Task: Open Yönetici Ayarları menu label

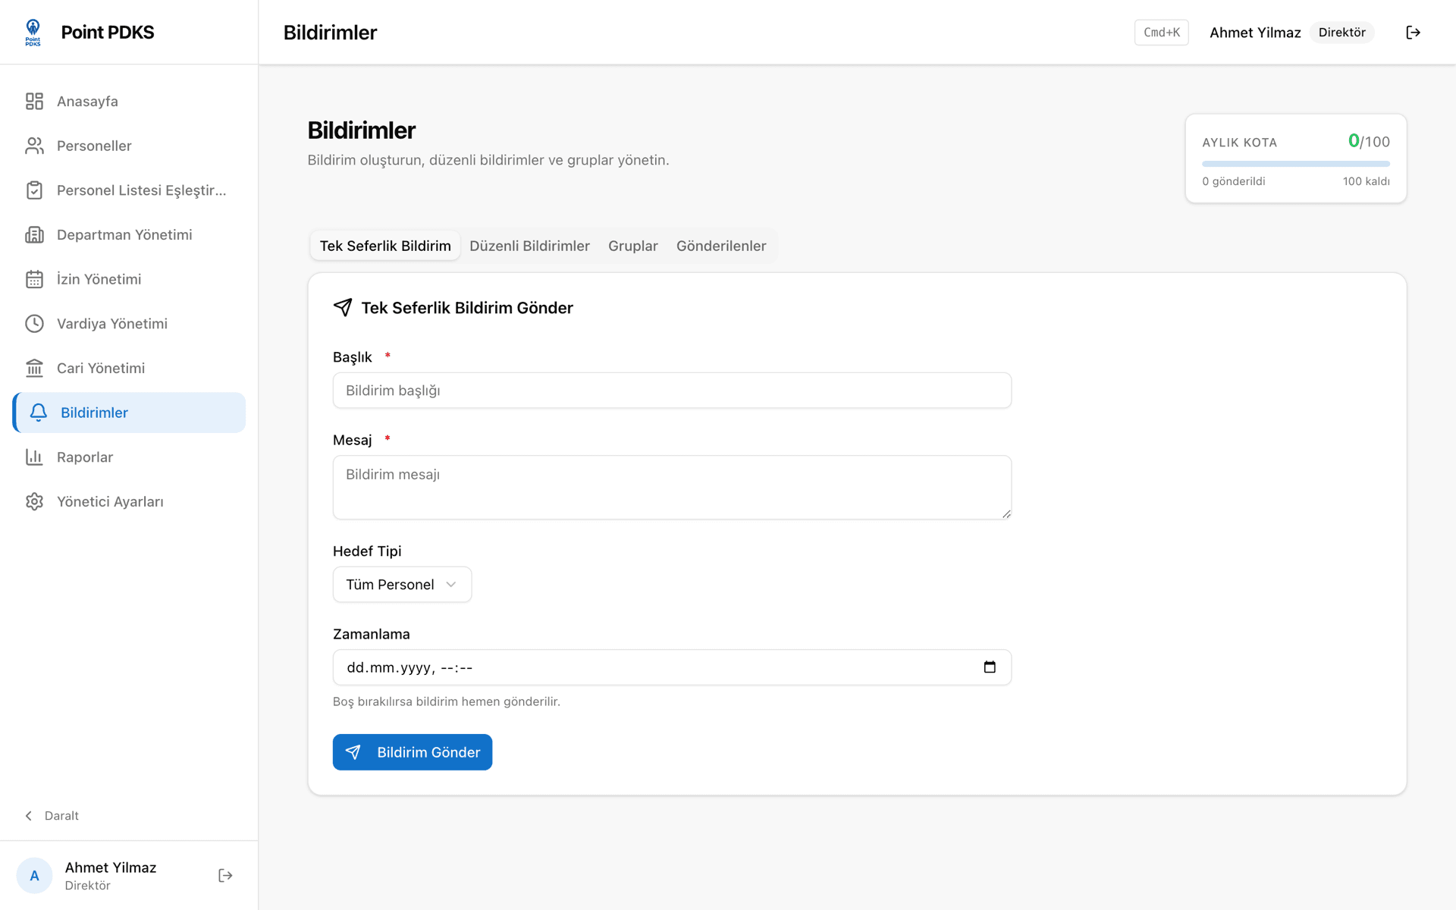Action: (x=110, y=501)
